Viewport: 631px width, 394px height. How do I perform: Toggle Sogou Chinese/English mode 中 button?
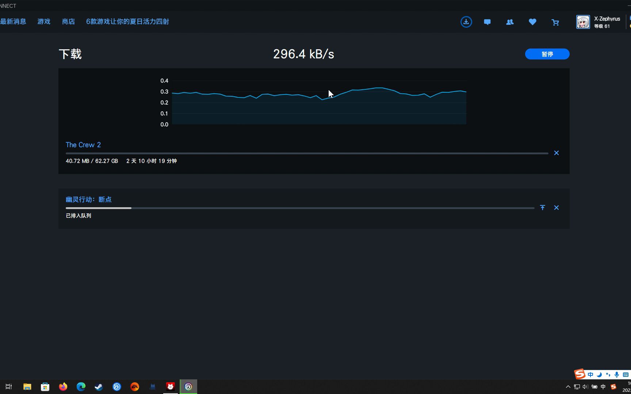pyautogui.click(x=590, y=375)
